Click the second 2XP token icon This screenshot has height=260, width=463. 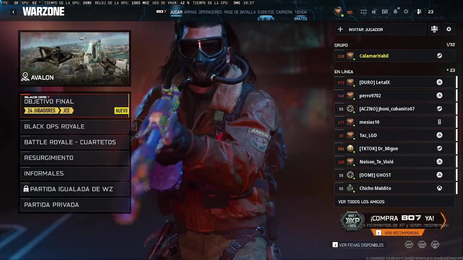[x=422, y=244]
